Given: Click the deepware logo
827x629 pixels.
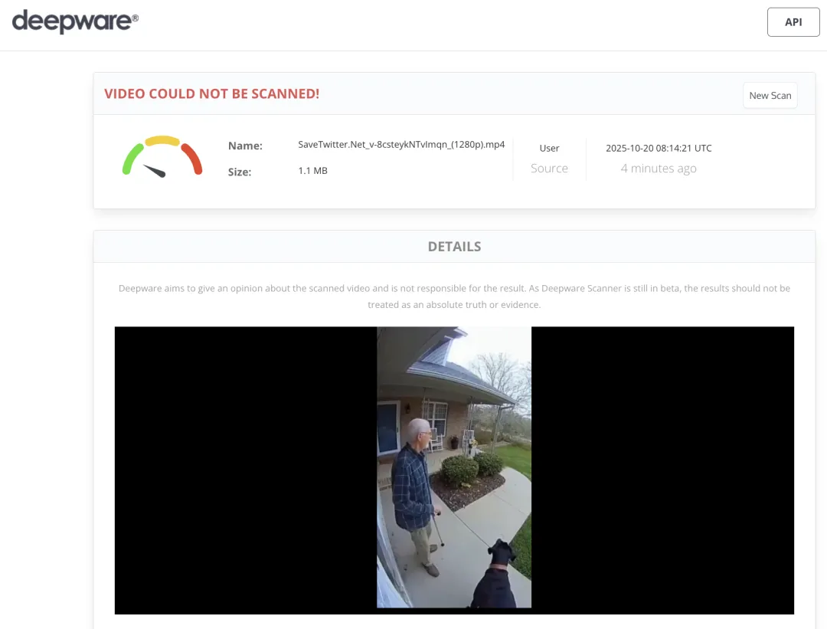Looking at the screenshot, I should pos(75,21).
